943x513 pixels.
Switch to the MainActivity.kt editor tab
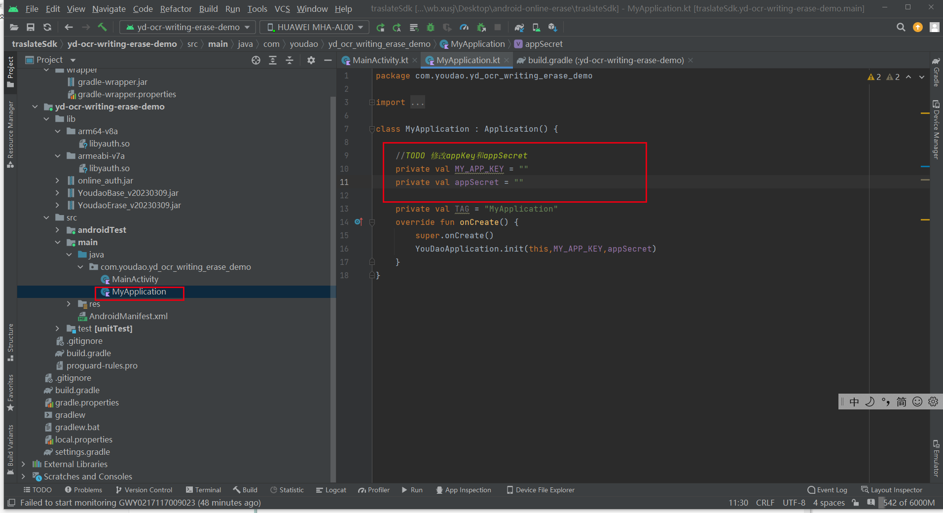click(380, 60)
